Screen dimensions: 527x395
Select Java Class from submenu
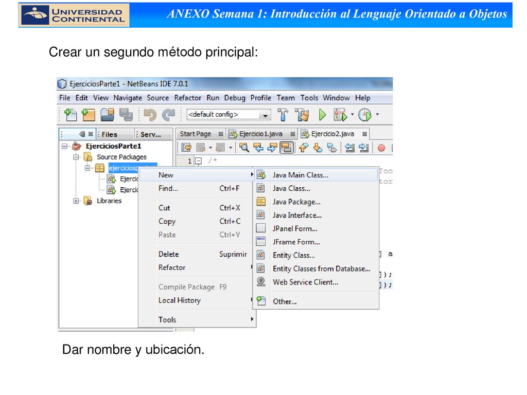[316, 188]
